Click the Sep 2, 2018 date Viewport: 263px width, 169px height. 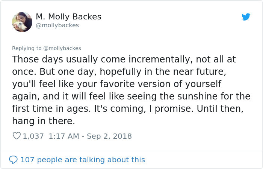(x=109, y=136)
